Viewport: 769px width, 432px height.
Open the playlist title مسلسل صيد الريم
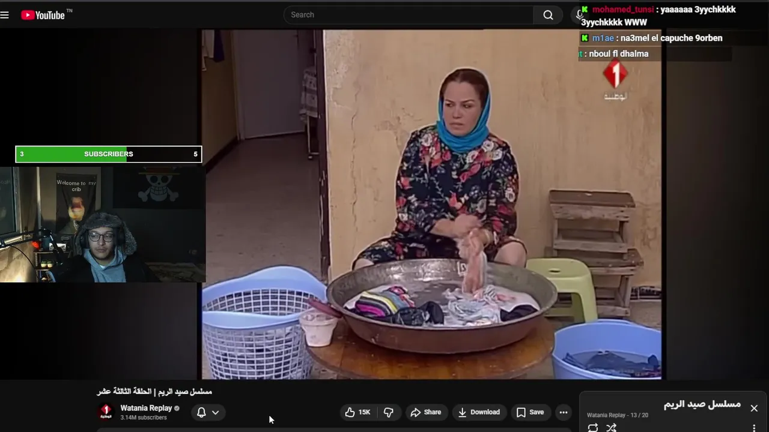tap(702, 404)
